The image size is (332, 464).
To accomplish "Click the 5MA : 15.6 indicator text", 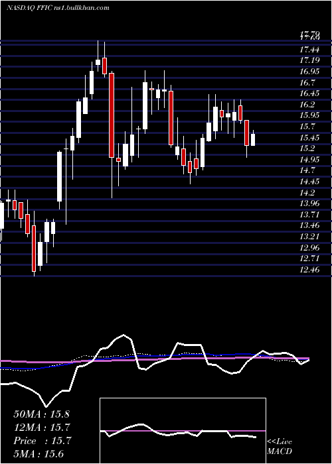I will tap(39, 453).
